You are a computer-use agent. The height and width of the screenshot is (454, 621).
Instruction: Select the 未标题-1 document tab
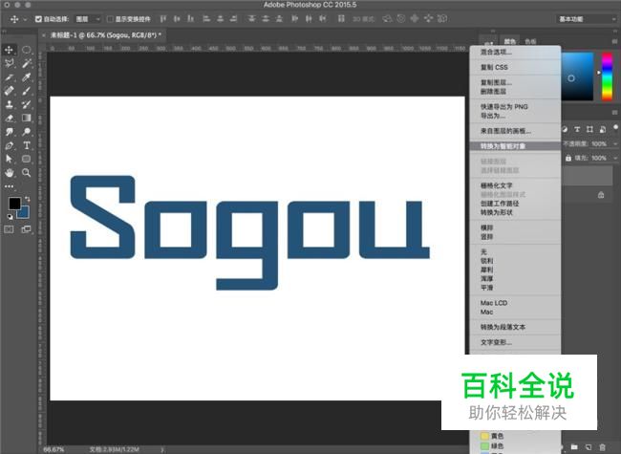(105, 35)
